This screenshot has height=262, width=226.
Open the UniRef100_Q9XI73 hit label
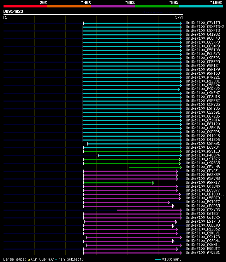pos(203,237)
